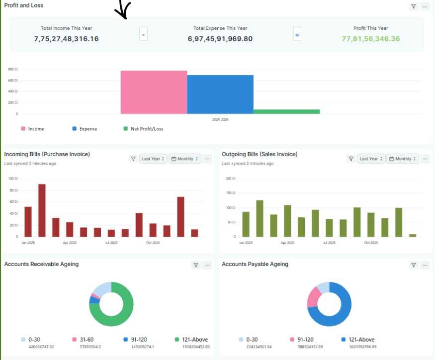This screenshot has width=435, height=360.
Task: Open Accounts Receivable Ageing more options
Action: point(207,265)
